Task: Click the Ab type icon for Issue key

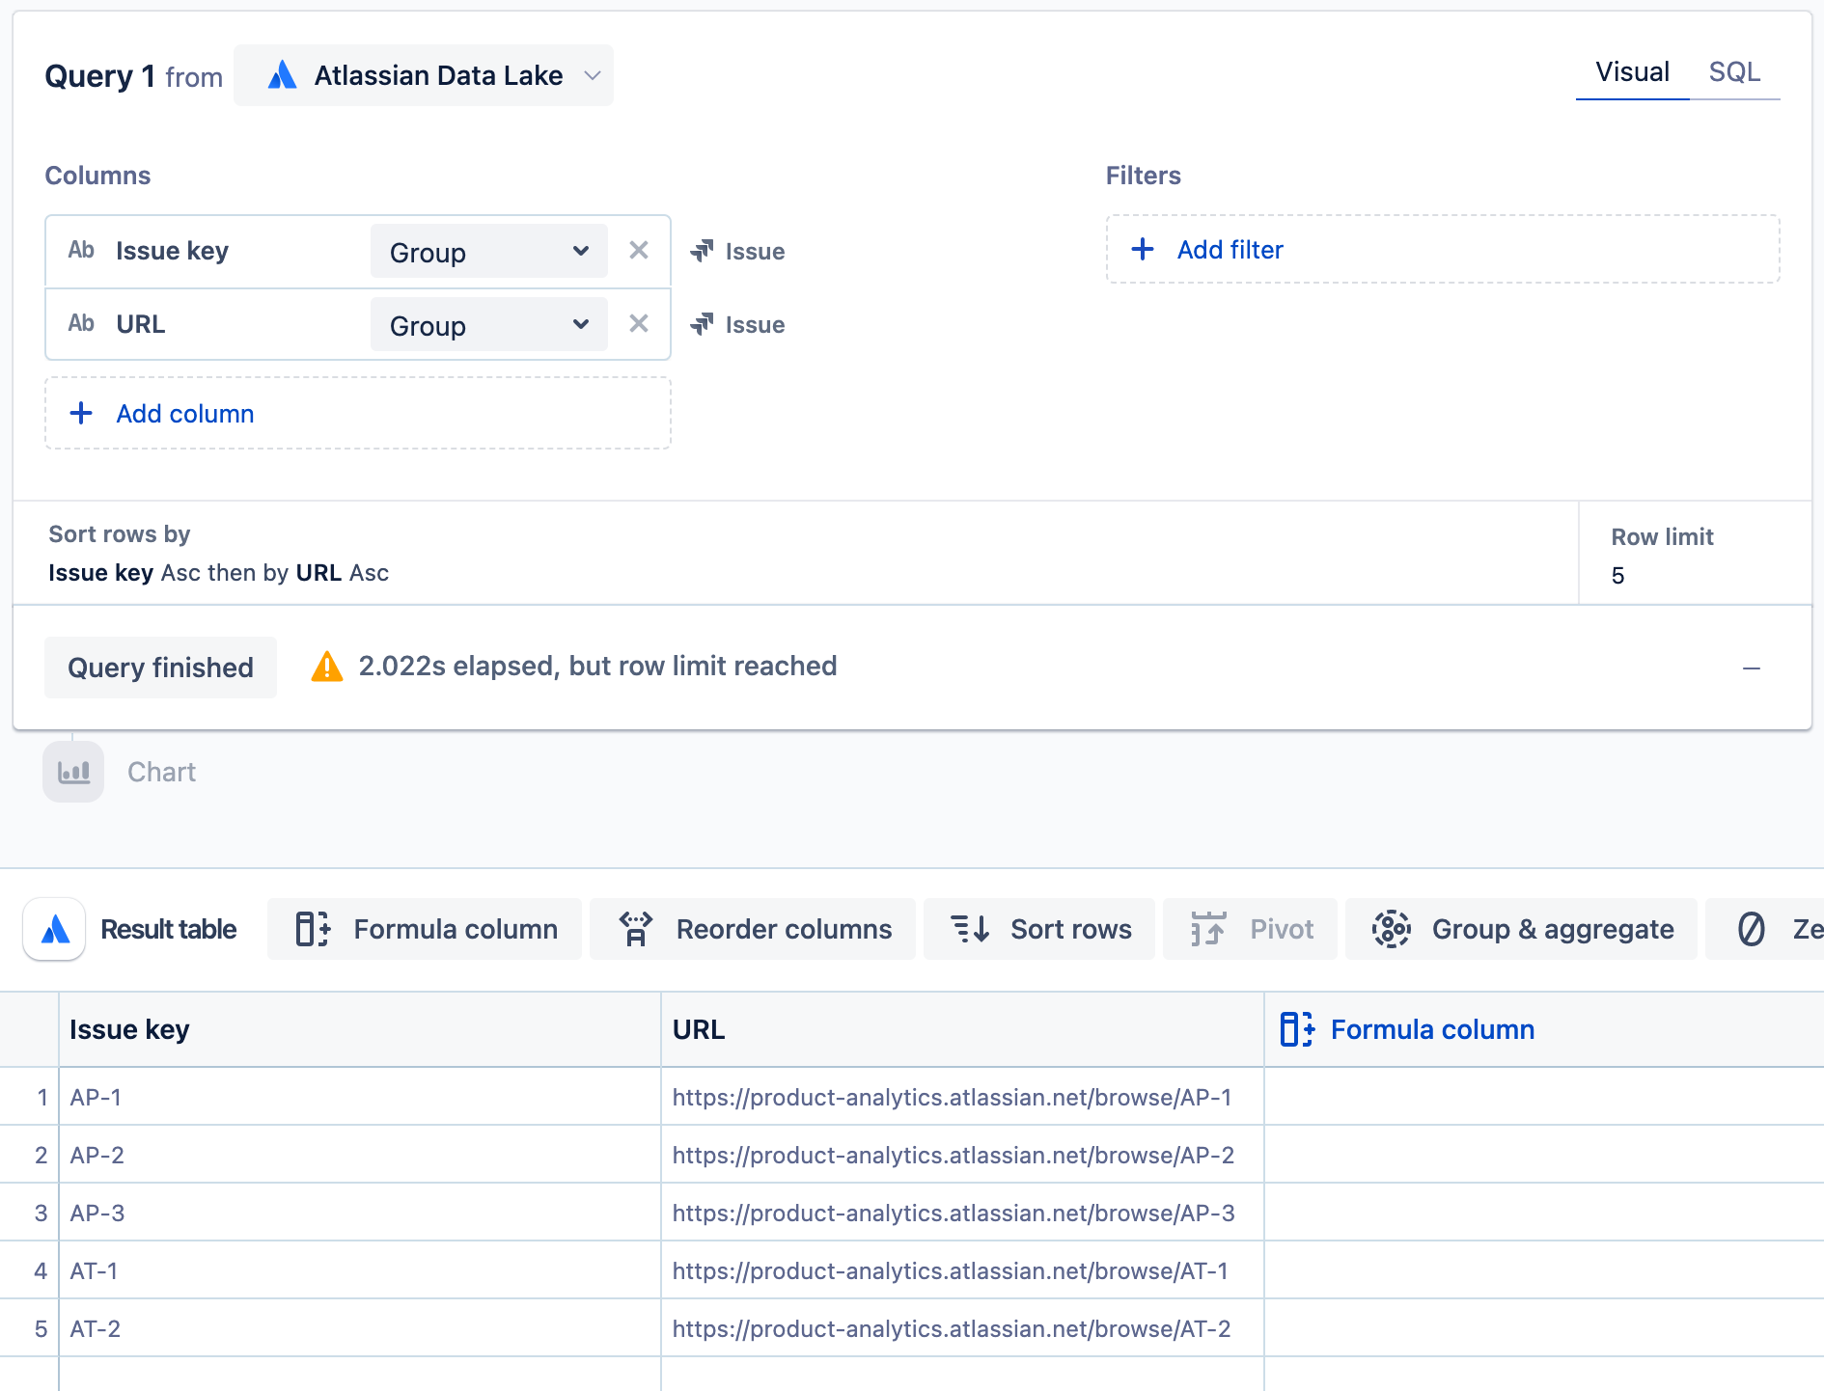Action: click(x=81, y=251)
